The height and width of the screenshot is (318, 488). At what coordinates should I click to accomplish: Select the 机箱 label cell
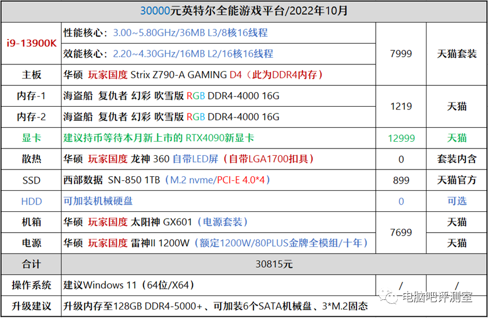[x=31, y=223]
